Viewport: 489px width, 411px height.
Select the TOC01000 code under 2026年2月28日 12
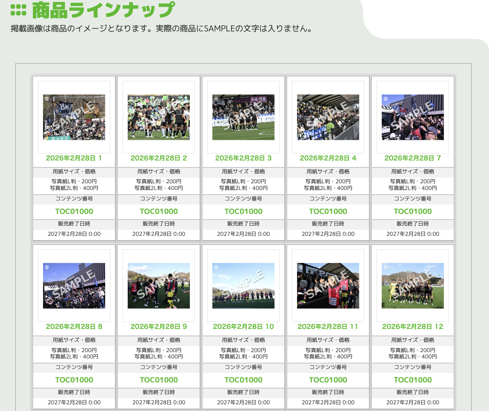tap(413, 380)
